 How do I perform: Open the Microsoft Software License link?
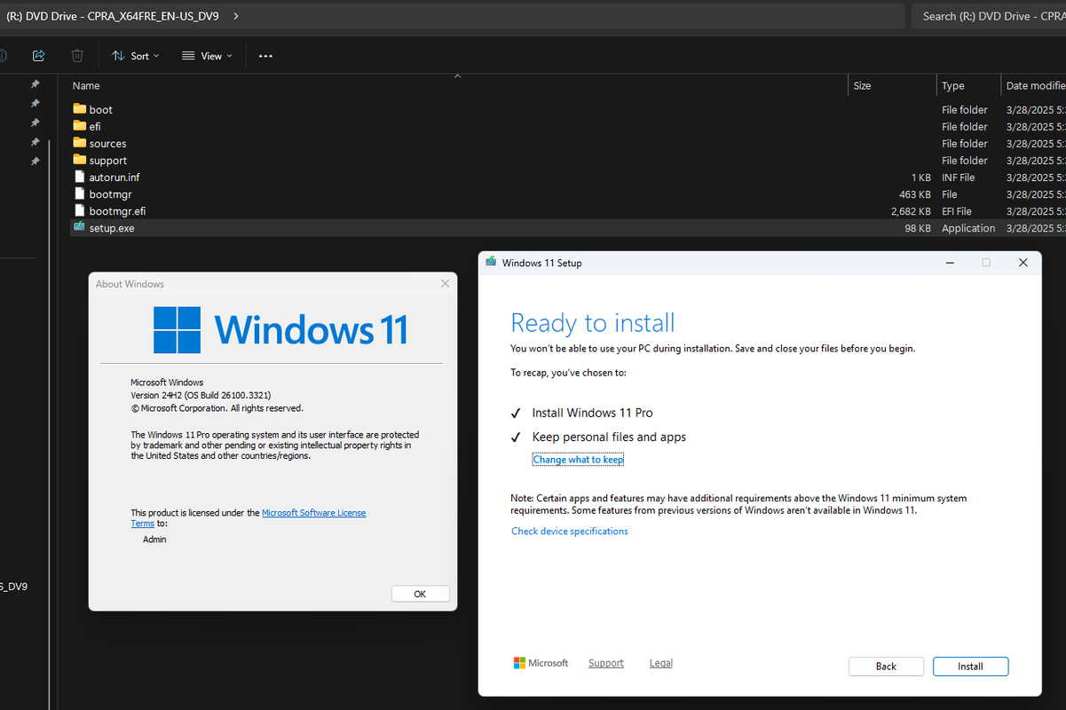tap(313, 513)
